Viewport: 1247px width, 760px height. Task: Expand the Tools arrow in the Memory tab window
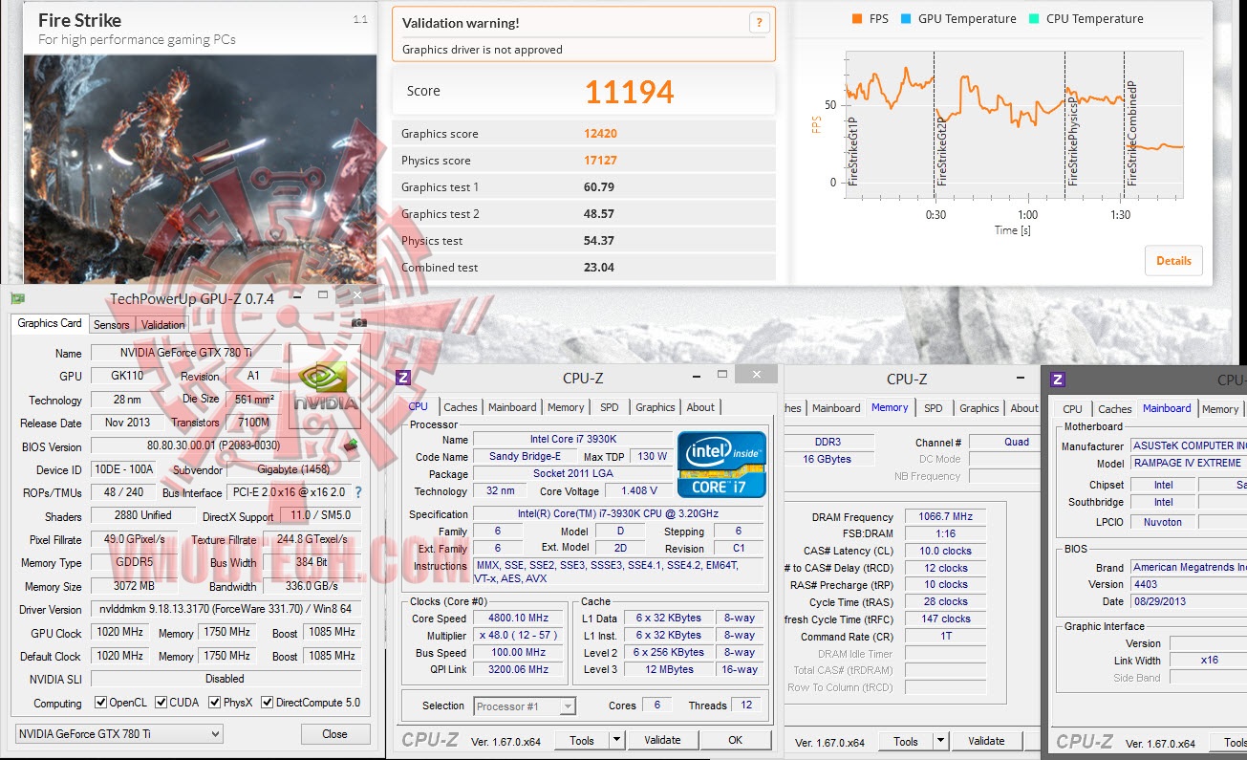941,741
